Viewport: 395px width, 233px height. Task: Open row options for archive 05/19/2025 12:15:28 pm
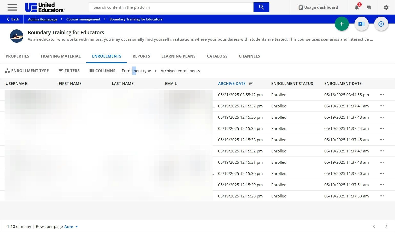tap(382, 196)
